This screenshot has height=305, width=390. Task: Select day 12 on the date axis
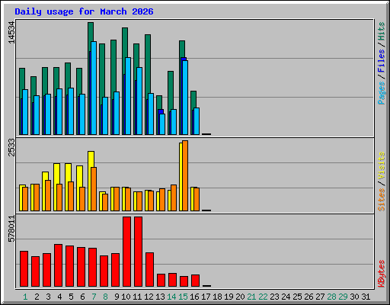(149, 297)
